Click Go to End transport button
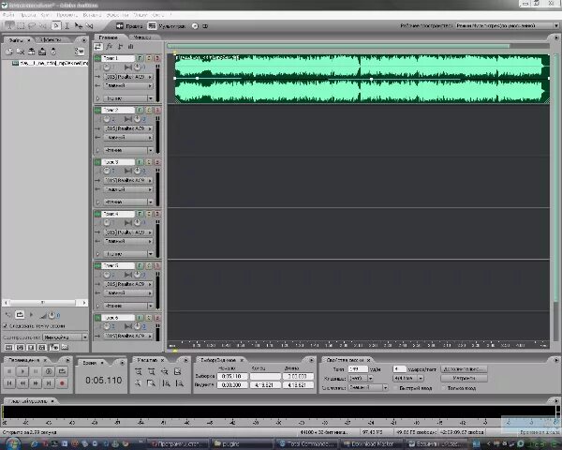562x450 pixels. coord(49,383)
